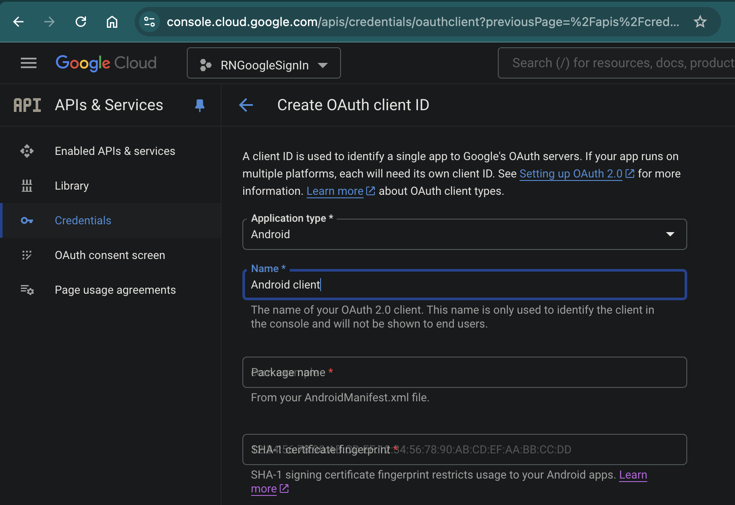Screen dimensions: 735x505
Task: Click the Package name field
Action: coord(464,372)
